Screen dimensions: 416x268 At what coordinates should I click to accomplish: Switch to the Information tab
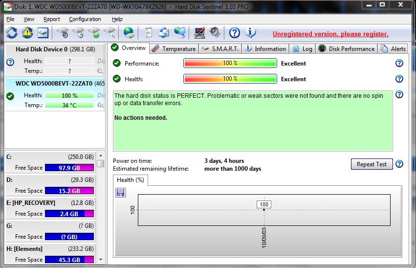tap(265, 49)
